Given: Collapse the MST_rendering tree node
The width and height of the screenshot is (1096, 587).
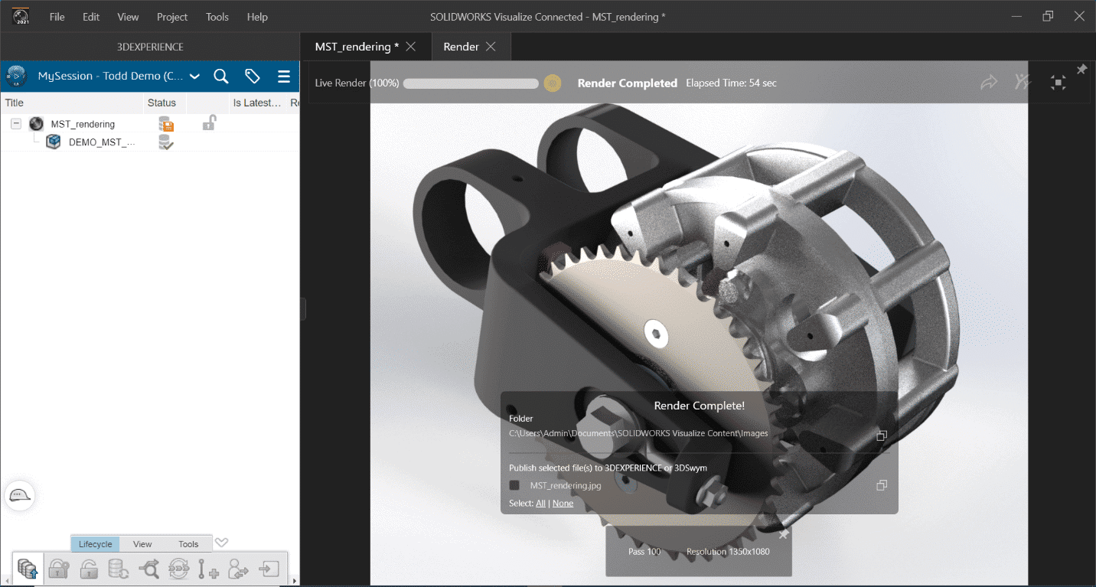Looking at the screenshot, I should click(x=16, y=123).
